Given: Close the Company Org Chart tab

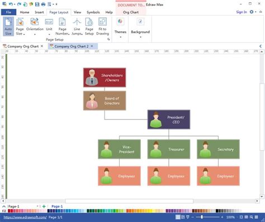Looking at the screenshot, I should point(42,46).
